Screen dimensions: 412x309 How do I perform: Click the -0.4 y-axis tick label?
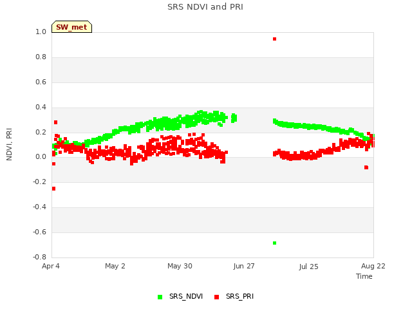click(39, 207)
